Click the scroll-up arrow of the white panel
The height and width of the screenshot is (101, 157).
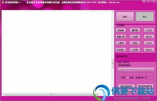pos(112,12)
